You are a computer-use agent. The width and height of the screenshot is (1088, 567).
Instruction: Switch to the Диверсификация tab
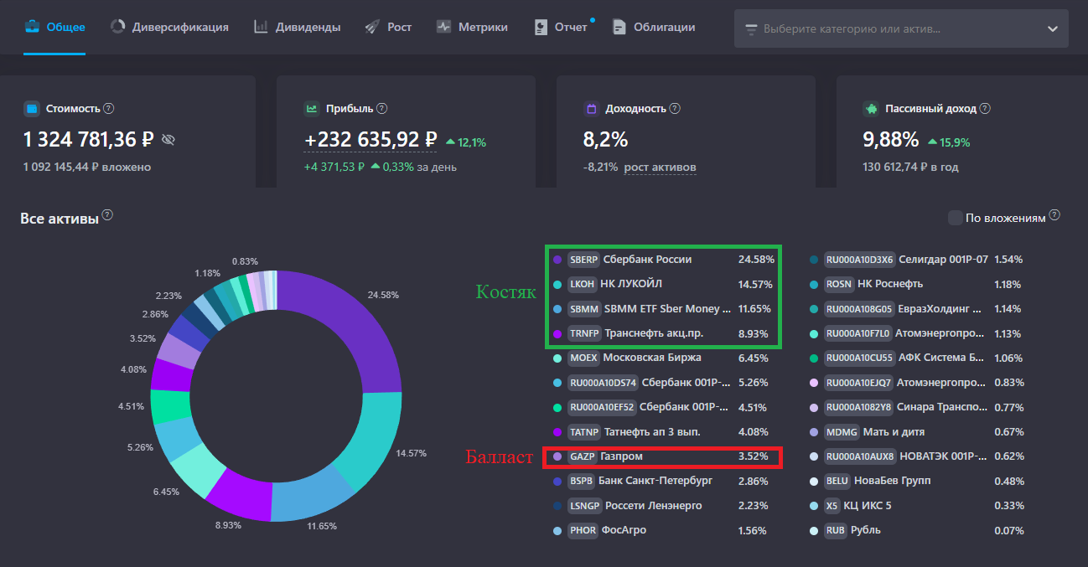point(169,27)
